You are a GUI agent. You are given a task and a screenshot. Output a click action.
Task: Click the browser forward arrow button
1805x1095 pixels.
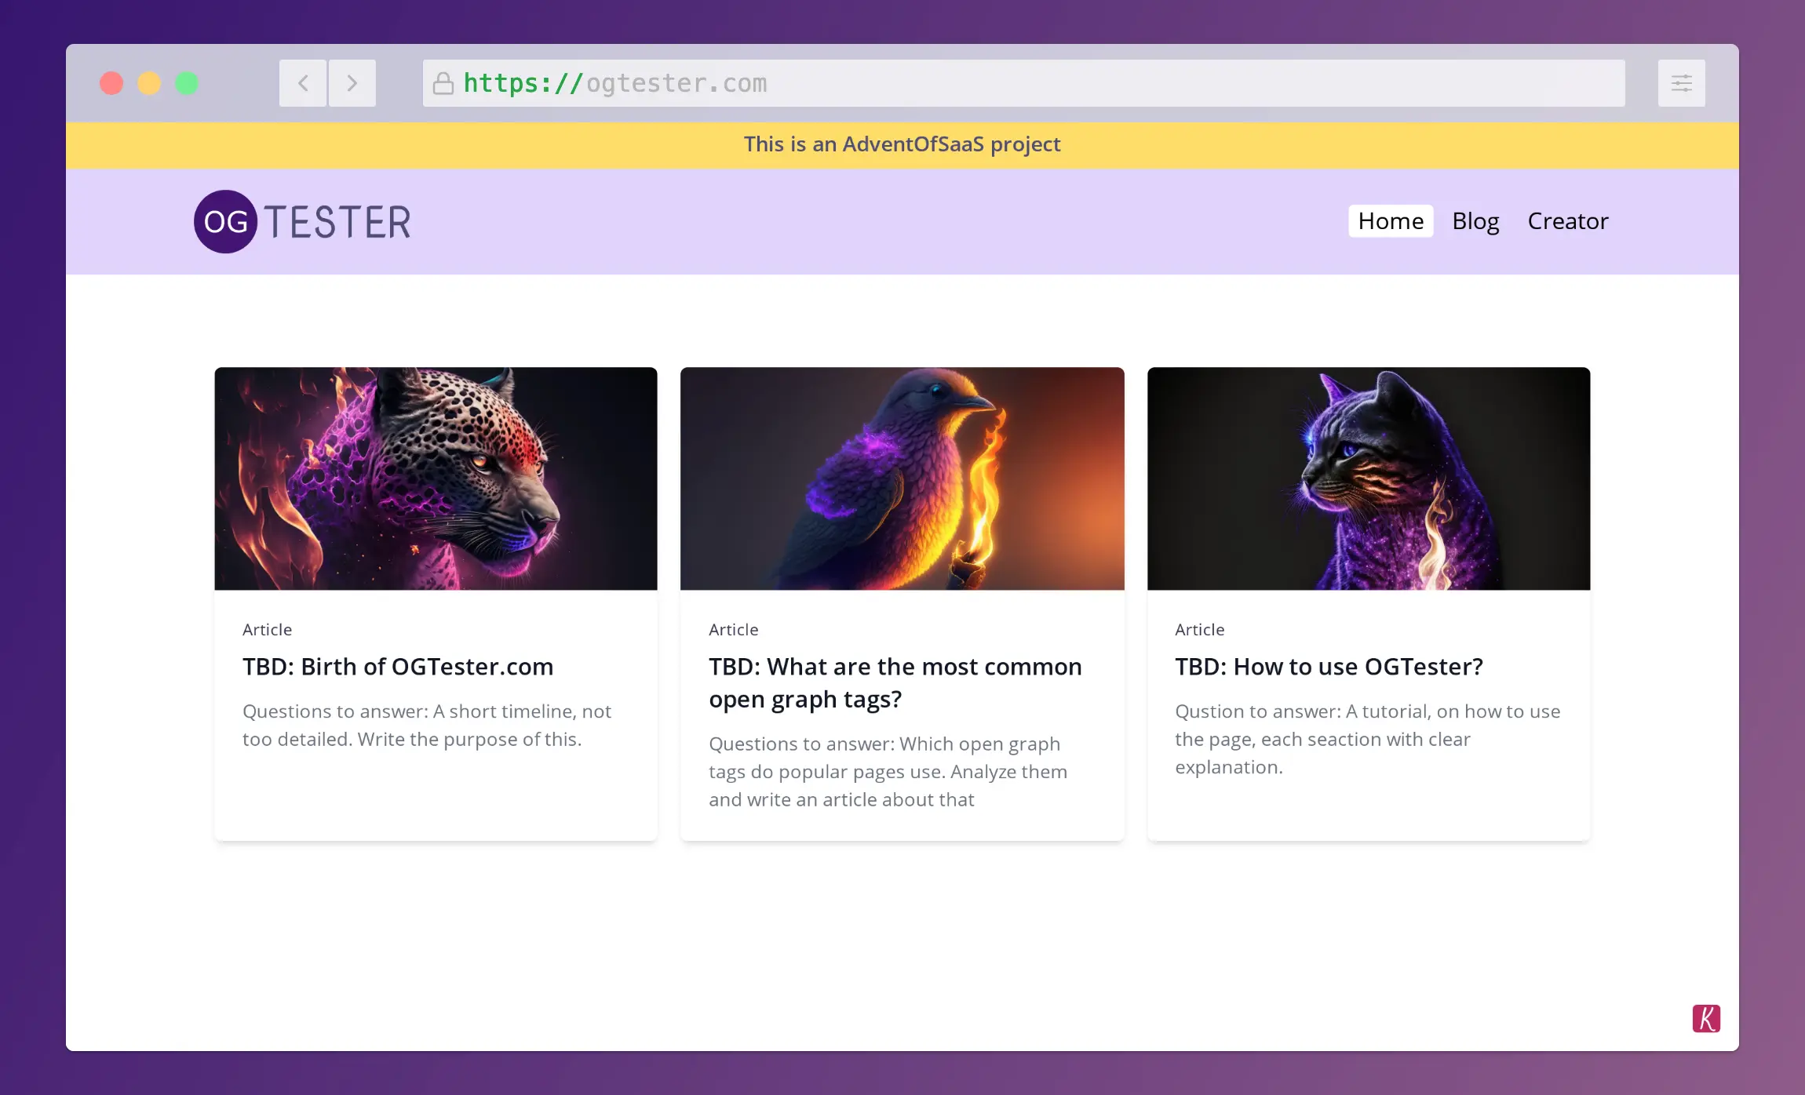click(352, 83)
